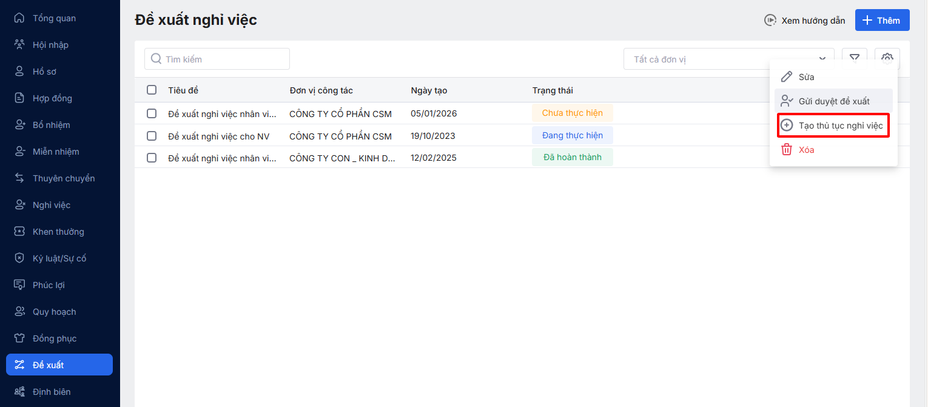Open Hợp đồng from the sidebar icon

pos(19,98)
